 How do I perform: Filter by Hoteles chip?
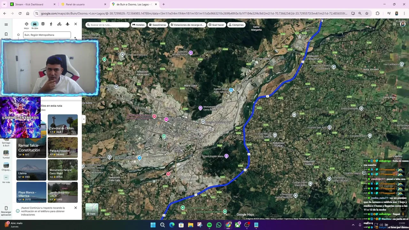(138, 25)
